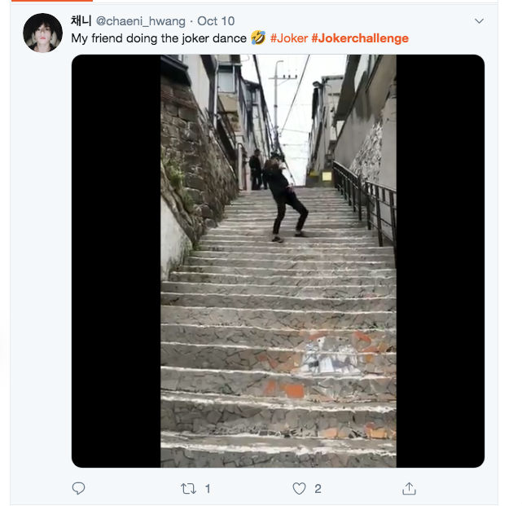Open the tweet's Oct 10 timestamp
522x506 pixels.
tap(216, 21)
